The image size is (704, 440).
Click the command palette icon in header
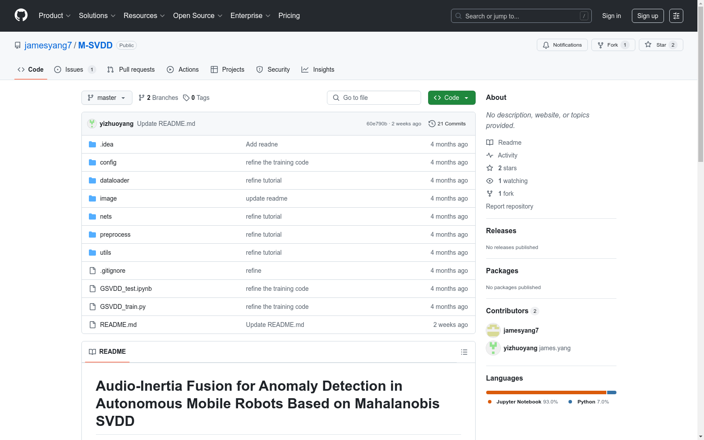[x=676, y=16]
